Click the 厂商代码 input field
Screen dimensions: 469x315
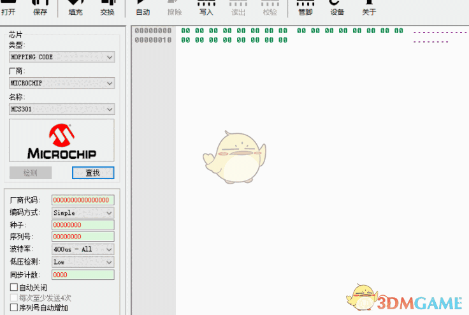83,200
